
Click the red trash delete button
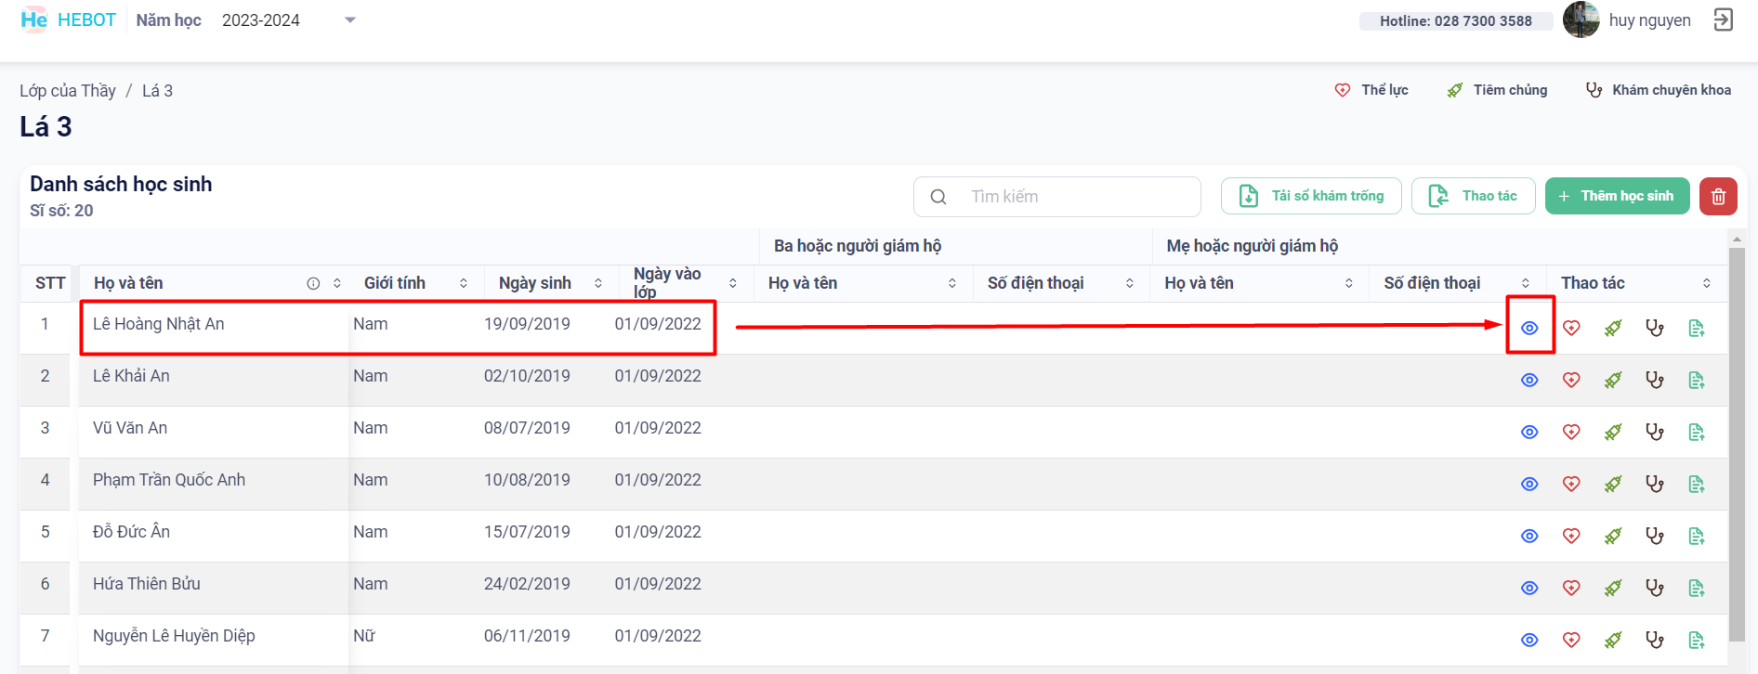coord(1718,196)
